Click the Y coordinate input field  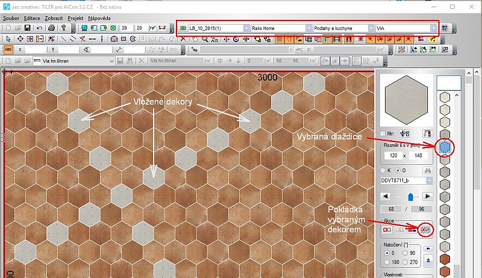pyautogui.click(x=69, y=49)
